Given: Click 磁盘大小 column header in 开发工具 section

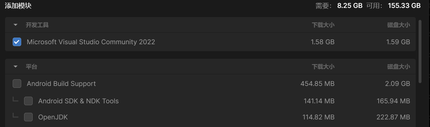Looking at the screenshot, I should [398, 25].
